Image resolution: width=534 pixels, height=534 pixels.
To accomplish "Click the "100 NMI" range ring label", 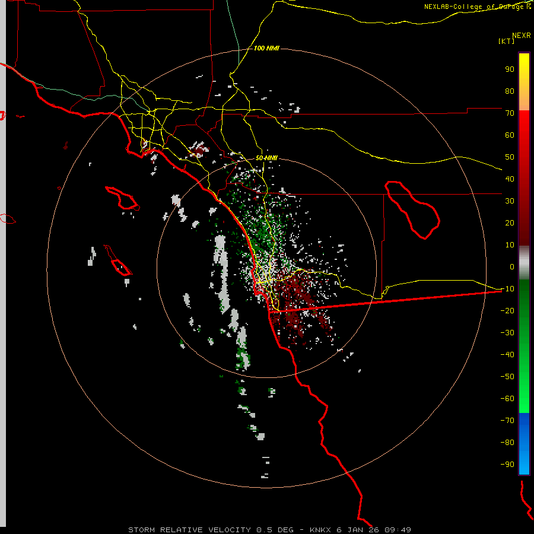I will click(x=266, y=49).
